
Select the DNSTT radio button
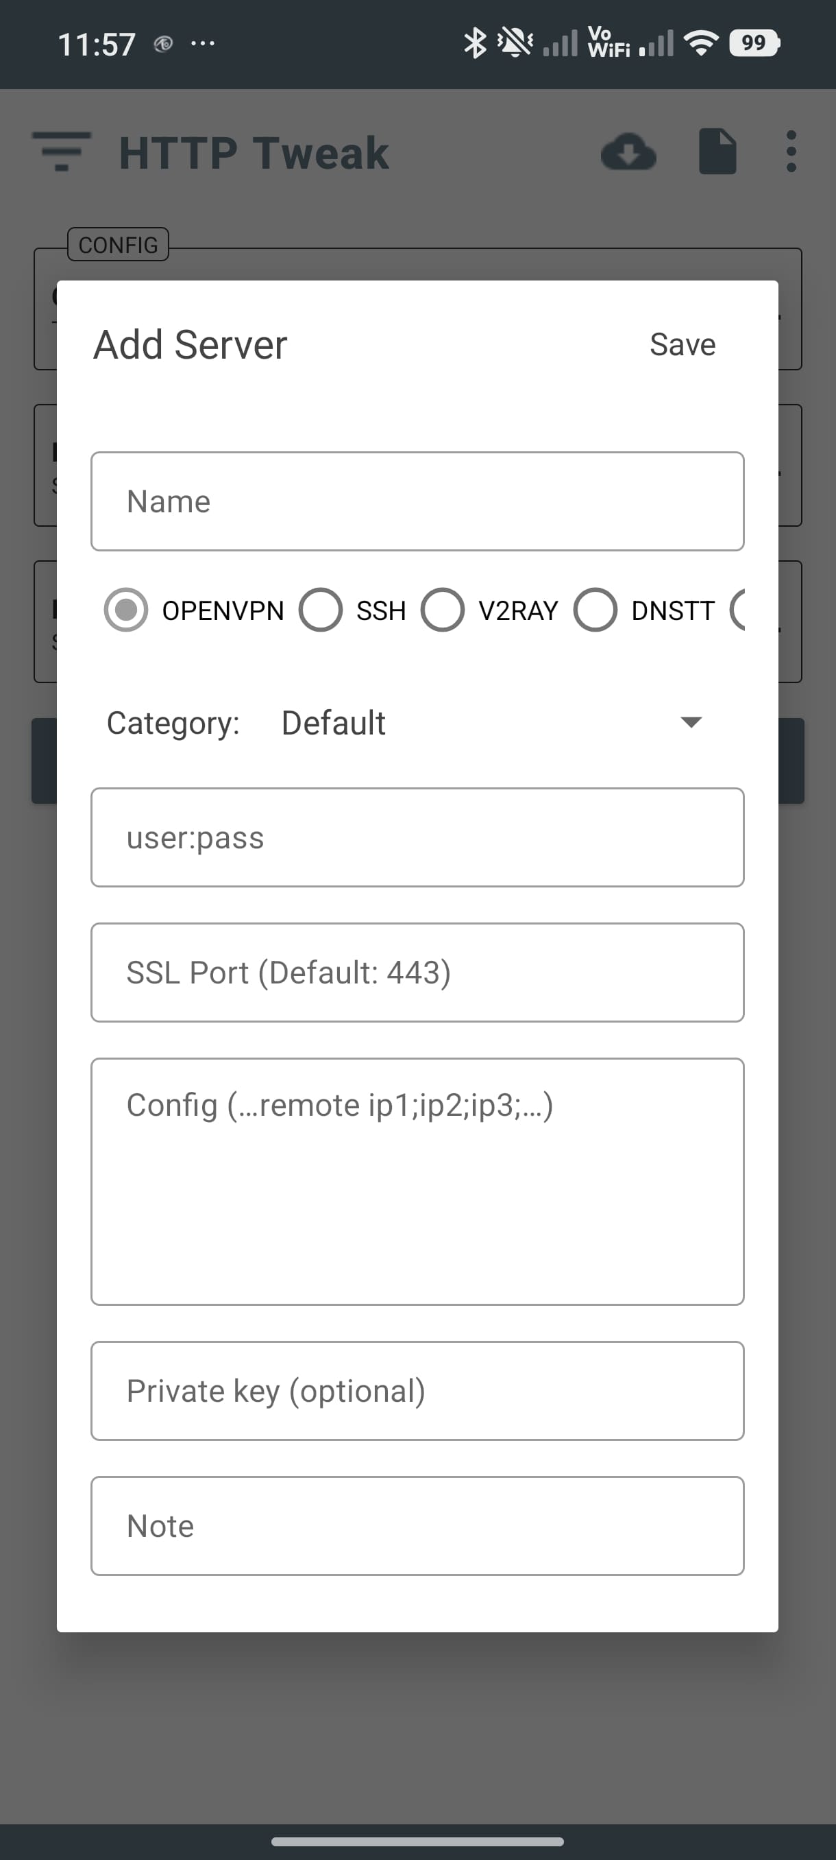(x=595, y=610)
